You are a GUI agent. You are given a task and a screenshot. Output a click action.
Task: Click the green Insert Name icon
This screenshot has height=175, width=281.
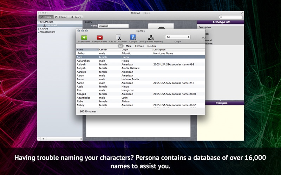click(84, 37)
